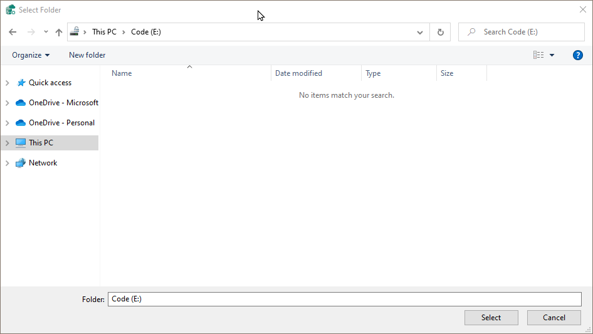The height and width of the screenshot is (334, 593).
Task: Open the recent locations dropdown arrow
Action: click(x=46, y=32)
